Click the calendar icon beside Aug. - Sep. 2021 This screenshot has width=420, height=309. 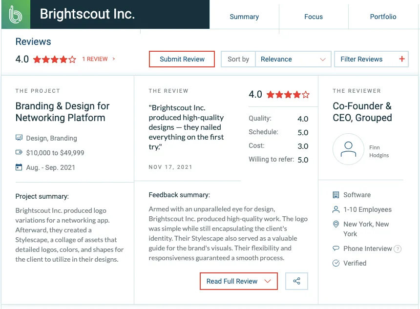coord(19,167)
